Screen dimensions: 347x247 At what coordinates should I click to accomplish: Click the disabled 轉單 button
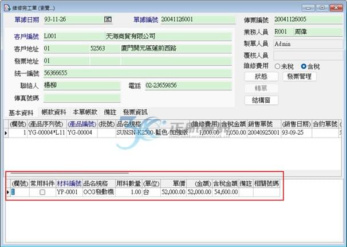pos(261,88)
